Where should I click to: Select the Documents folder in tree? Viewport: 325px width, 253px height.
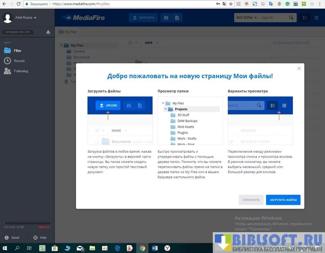click(x=81, y=57)
